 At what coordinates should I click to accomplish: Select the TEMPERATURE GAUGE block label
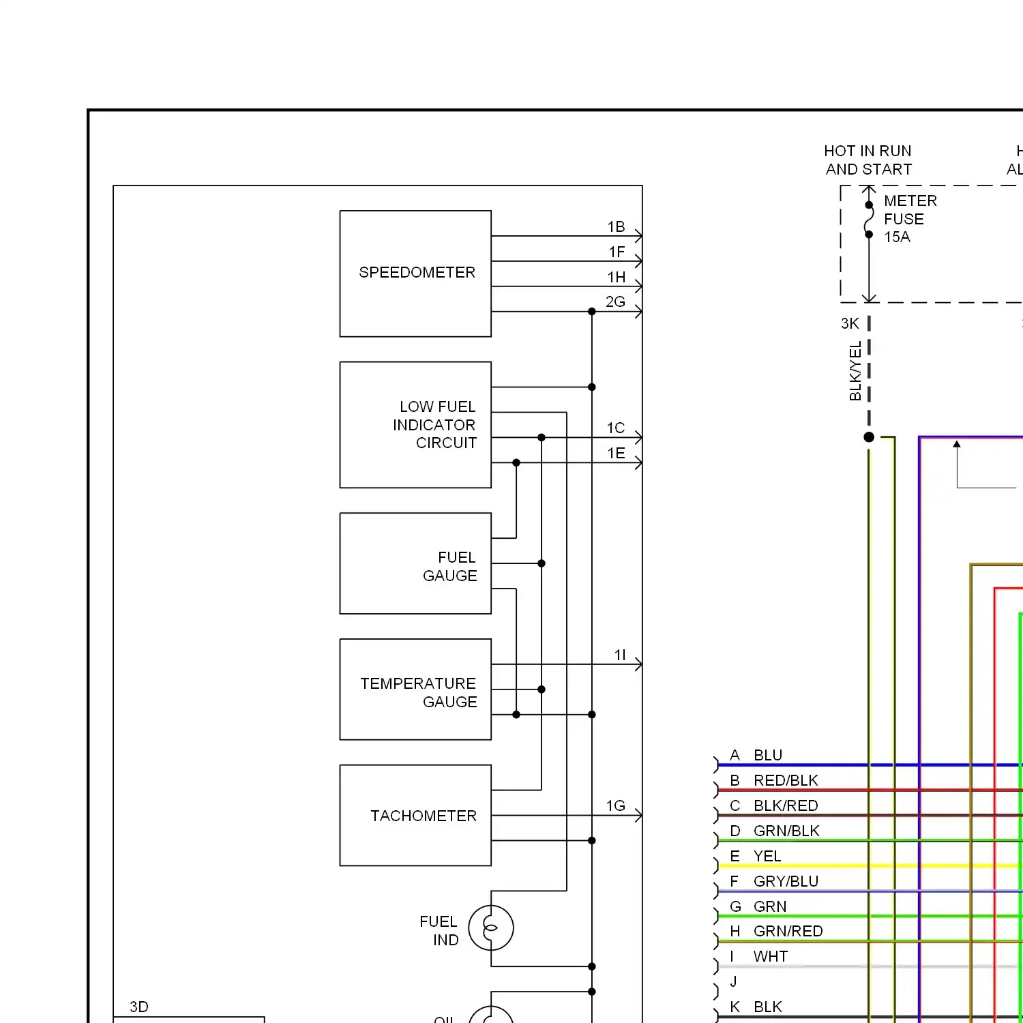[418, 692]
